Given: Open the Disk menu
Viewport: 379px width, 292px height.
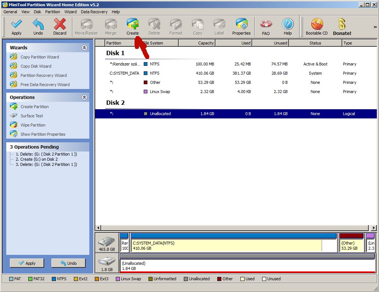Looking at the screenshot, I should 37,12.
